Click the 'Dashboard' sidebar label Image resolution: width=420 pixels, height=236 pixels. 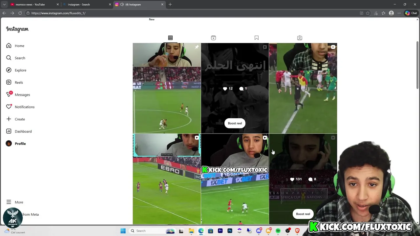tap(23, 131)
